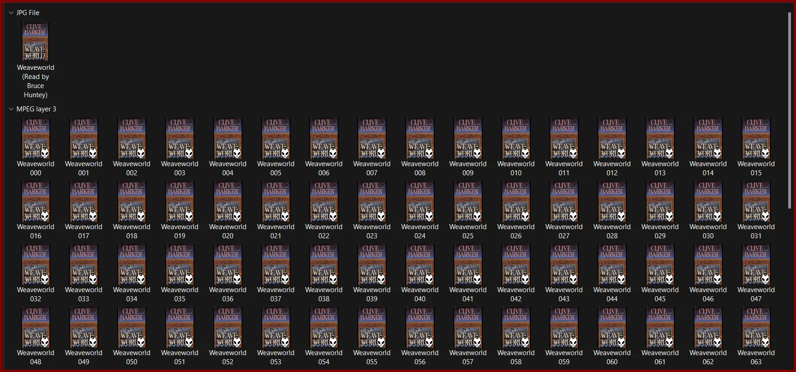Viewport: 796px width, 372px height.
Task: Select the Weaveworld 022 audio file icon
Action: pyautogui.click(x=324, y=201)
